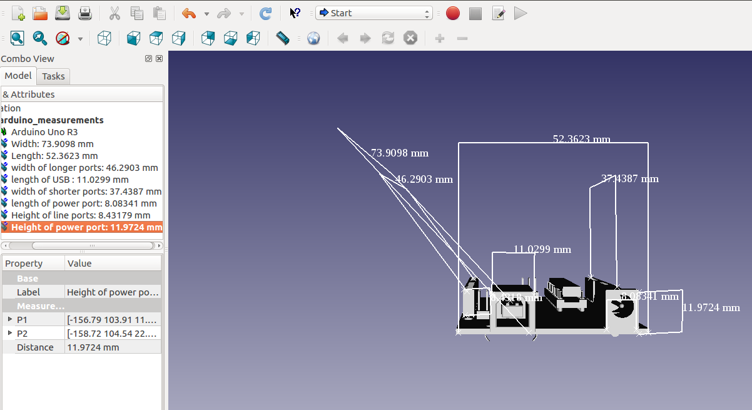Click the 52.3623 mm dimension label in viewport
This screenshot has height=410, width=752.
point(581,139)
